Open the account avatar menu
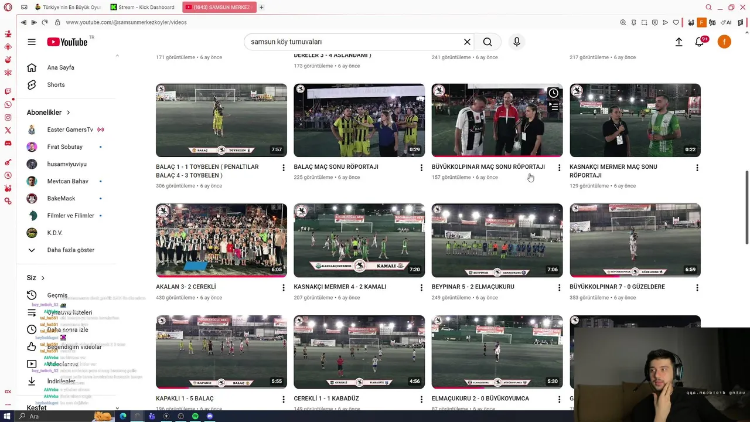Screen dimensions: 750x422 pos(724,42)
